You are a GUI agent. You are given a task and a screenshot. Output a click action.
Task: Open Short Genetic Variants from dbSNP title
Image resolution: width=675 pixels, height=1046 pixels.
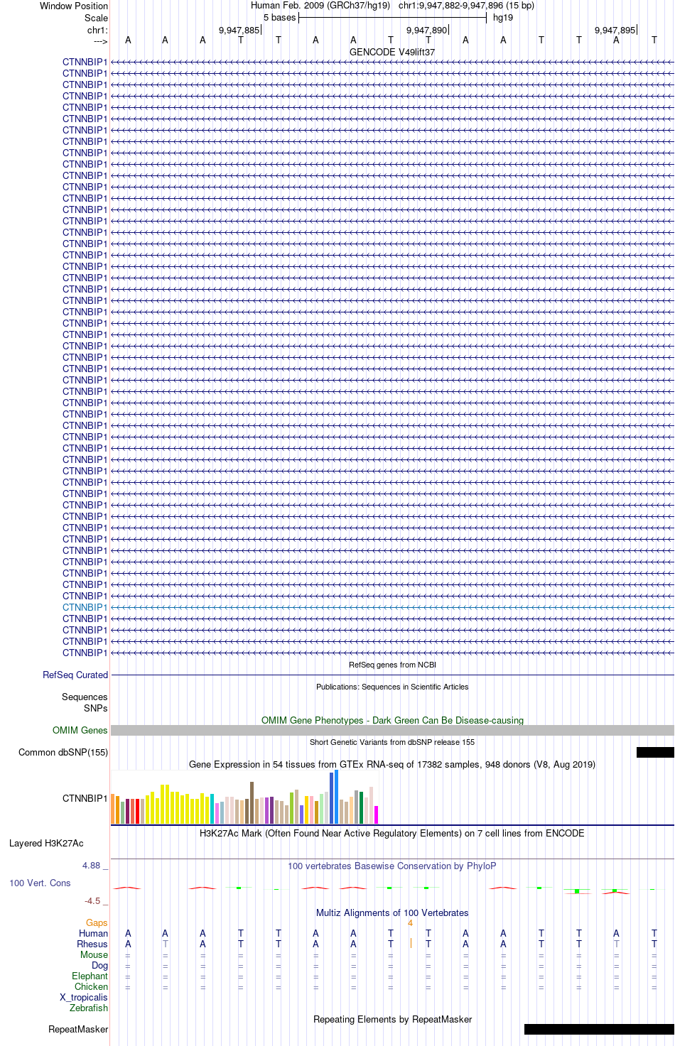(x=392, y=742)
